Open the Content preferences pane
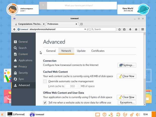The height and width of the screenshot is (117, 156). pos(23,54)
